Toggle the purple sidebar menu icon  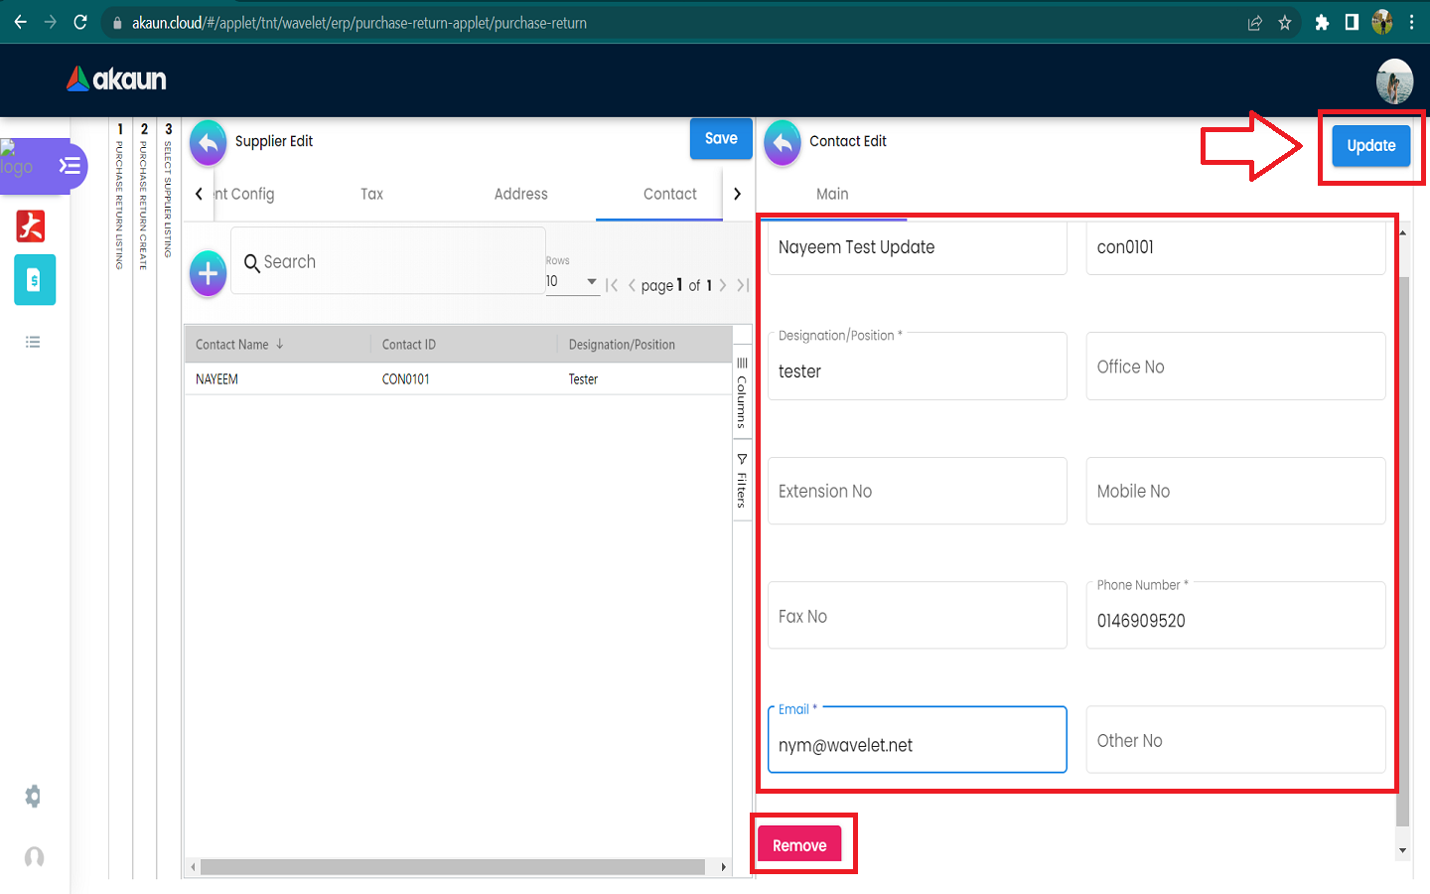tap(70, 166)
